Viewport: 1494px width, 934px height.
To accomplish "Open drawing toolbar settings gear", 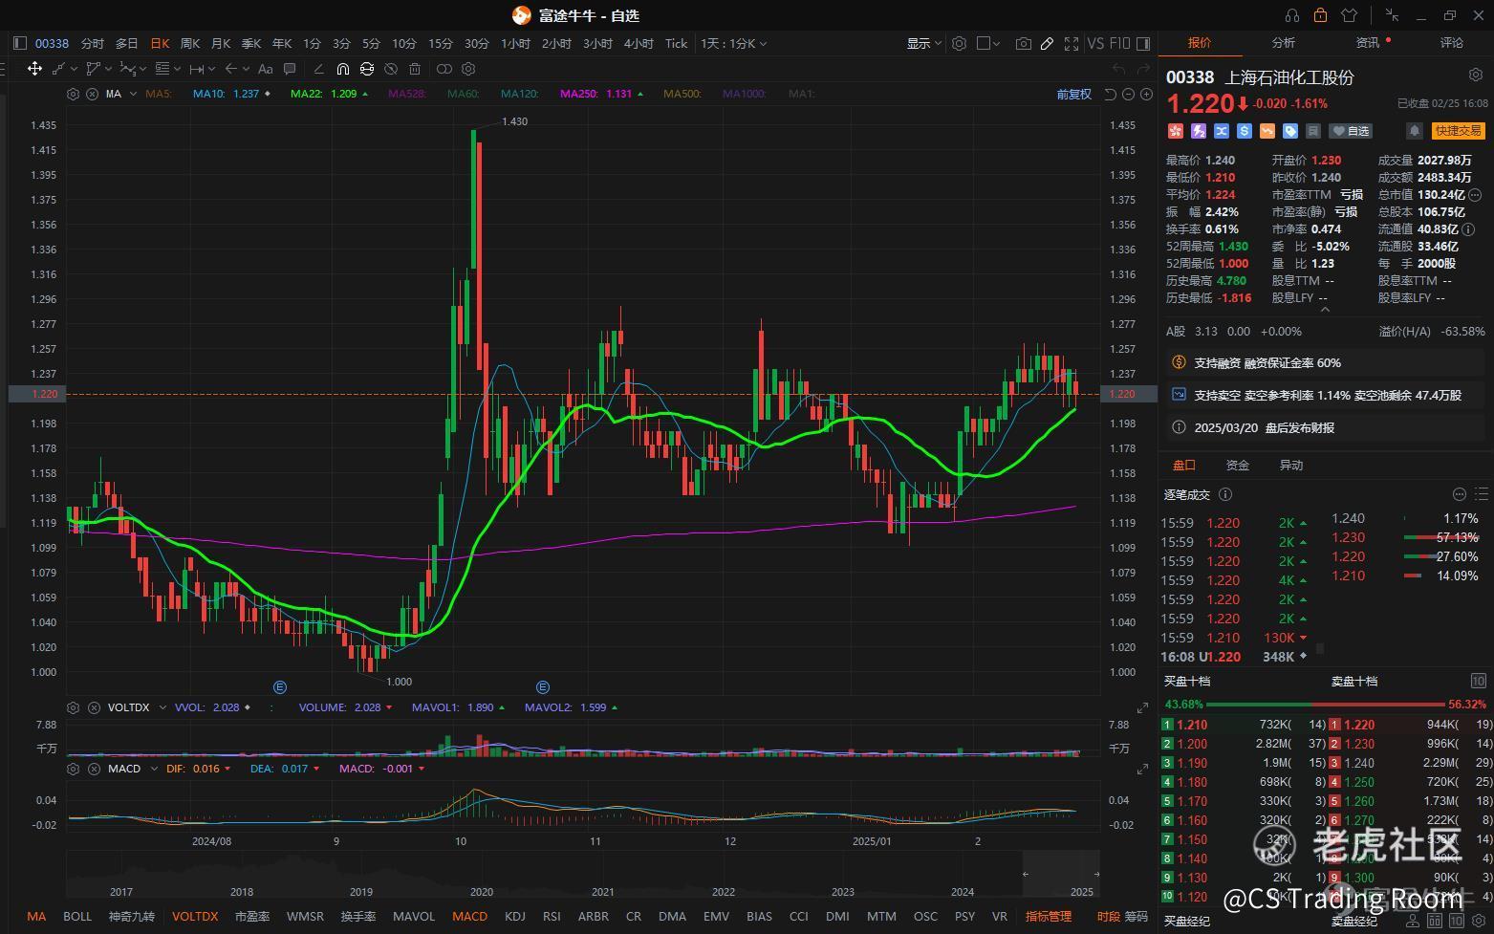I will pyautogui.click(x=468, y=69).
